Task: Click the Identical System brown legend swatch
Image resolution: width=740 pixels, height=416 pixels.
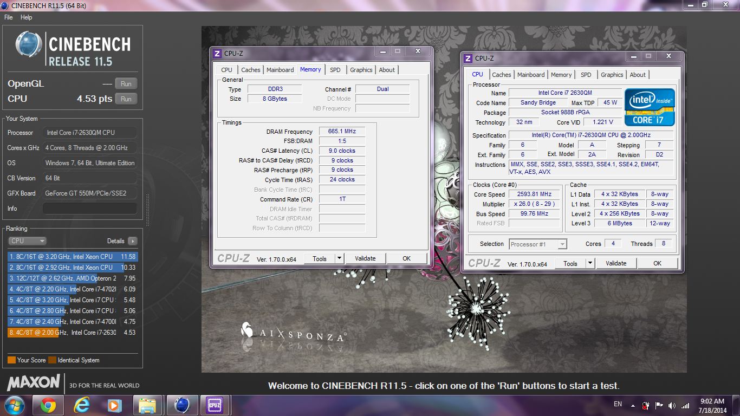Action: click(52, 360)
